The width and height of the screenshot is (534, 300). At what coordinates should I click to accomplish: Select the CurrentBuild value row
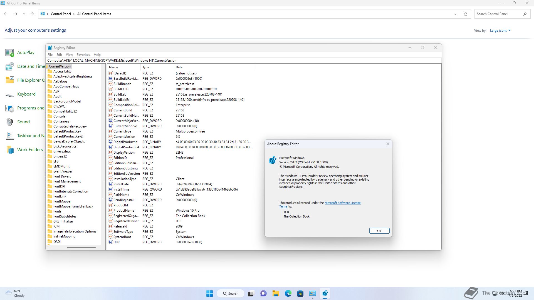(180, 110)
